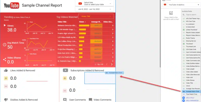Select Total Watch Time field
The height and width of the screenshot is (102, 201).
pos(191,94)
